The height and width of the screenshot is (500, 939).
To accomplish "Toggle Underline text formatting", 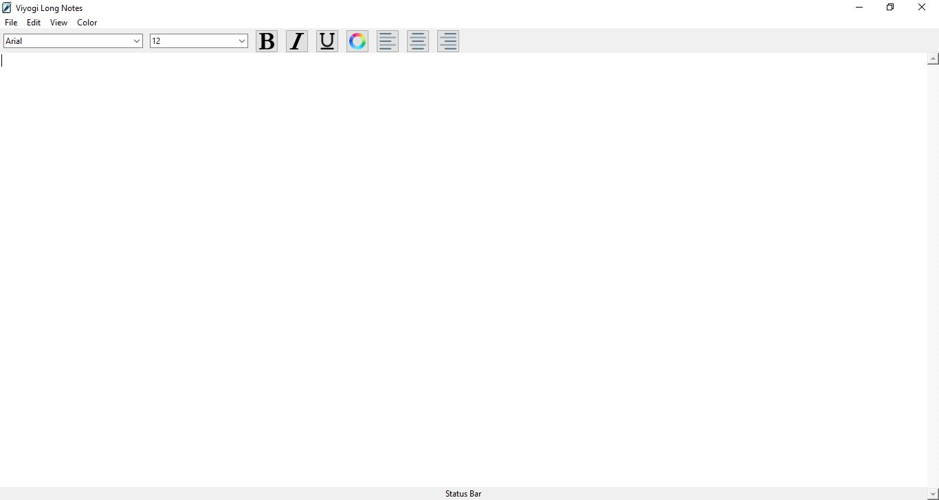I will click(x=327, y=41).
